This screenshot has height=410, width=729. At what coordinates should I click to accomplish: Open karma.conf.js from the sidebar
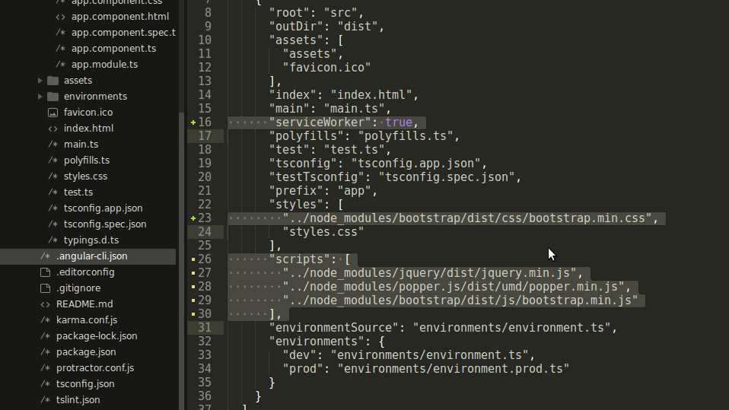[x=87, y=320]
